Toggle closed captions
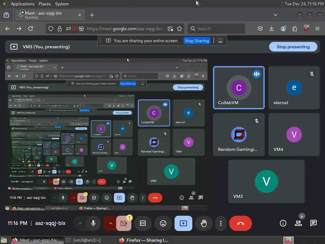Image resolution: width=325 pixels, height=244 pixels. [x=143, y=223]
